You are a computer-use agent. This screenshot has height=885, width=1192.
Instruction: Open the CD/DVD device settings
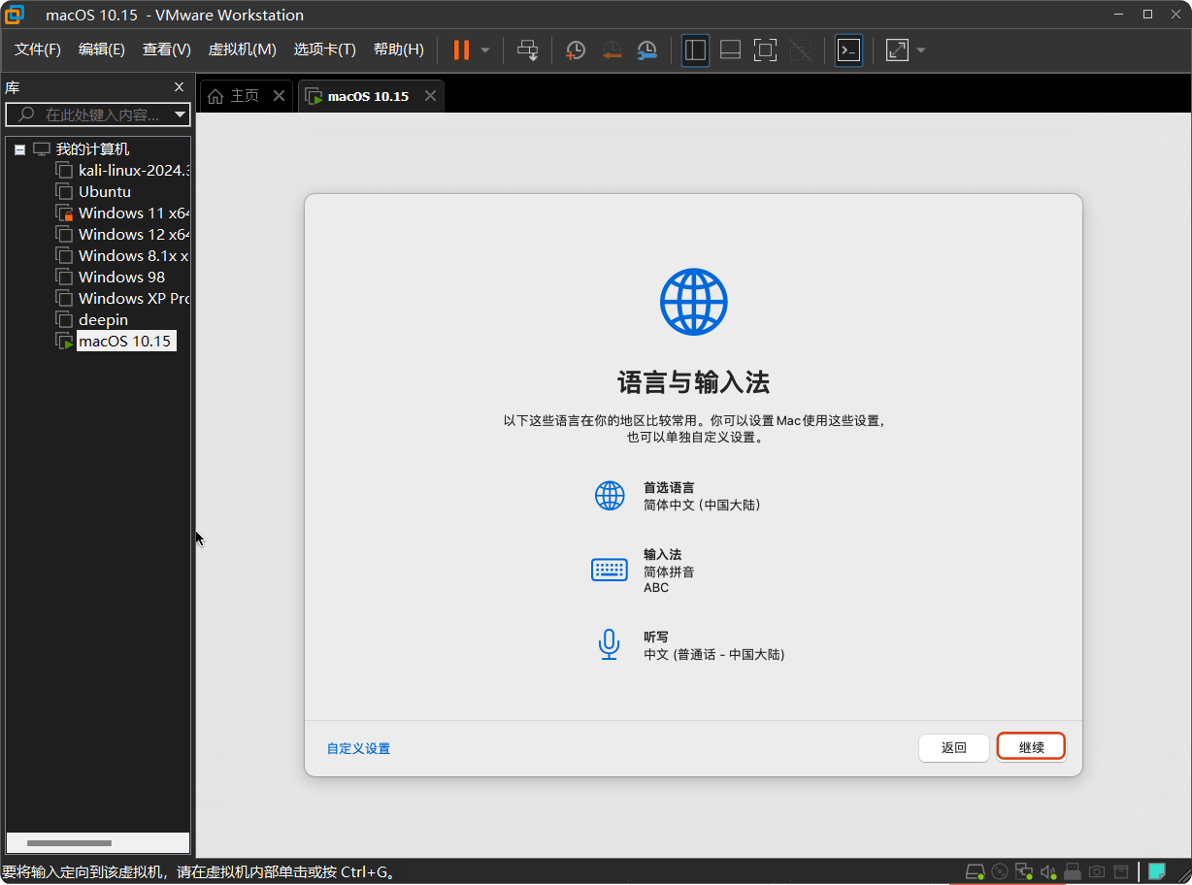coord(1000,871)
